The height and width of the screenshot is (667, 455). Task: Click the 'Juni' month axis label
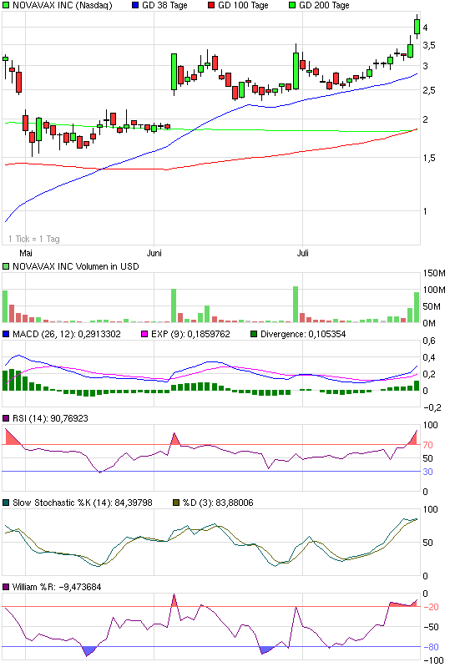154,253
